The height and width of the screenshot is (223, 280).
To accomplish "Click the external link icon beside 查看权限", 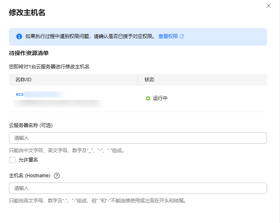I will coord(182,36).
